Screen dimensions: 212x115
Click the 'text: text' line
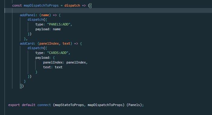(x=53, y=67)
